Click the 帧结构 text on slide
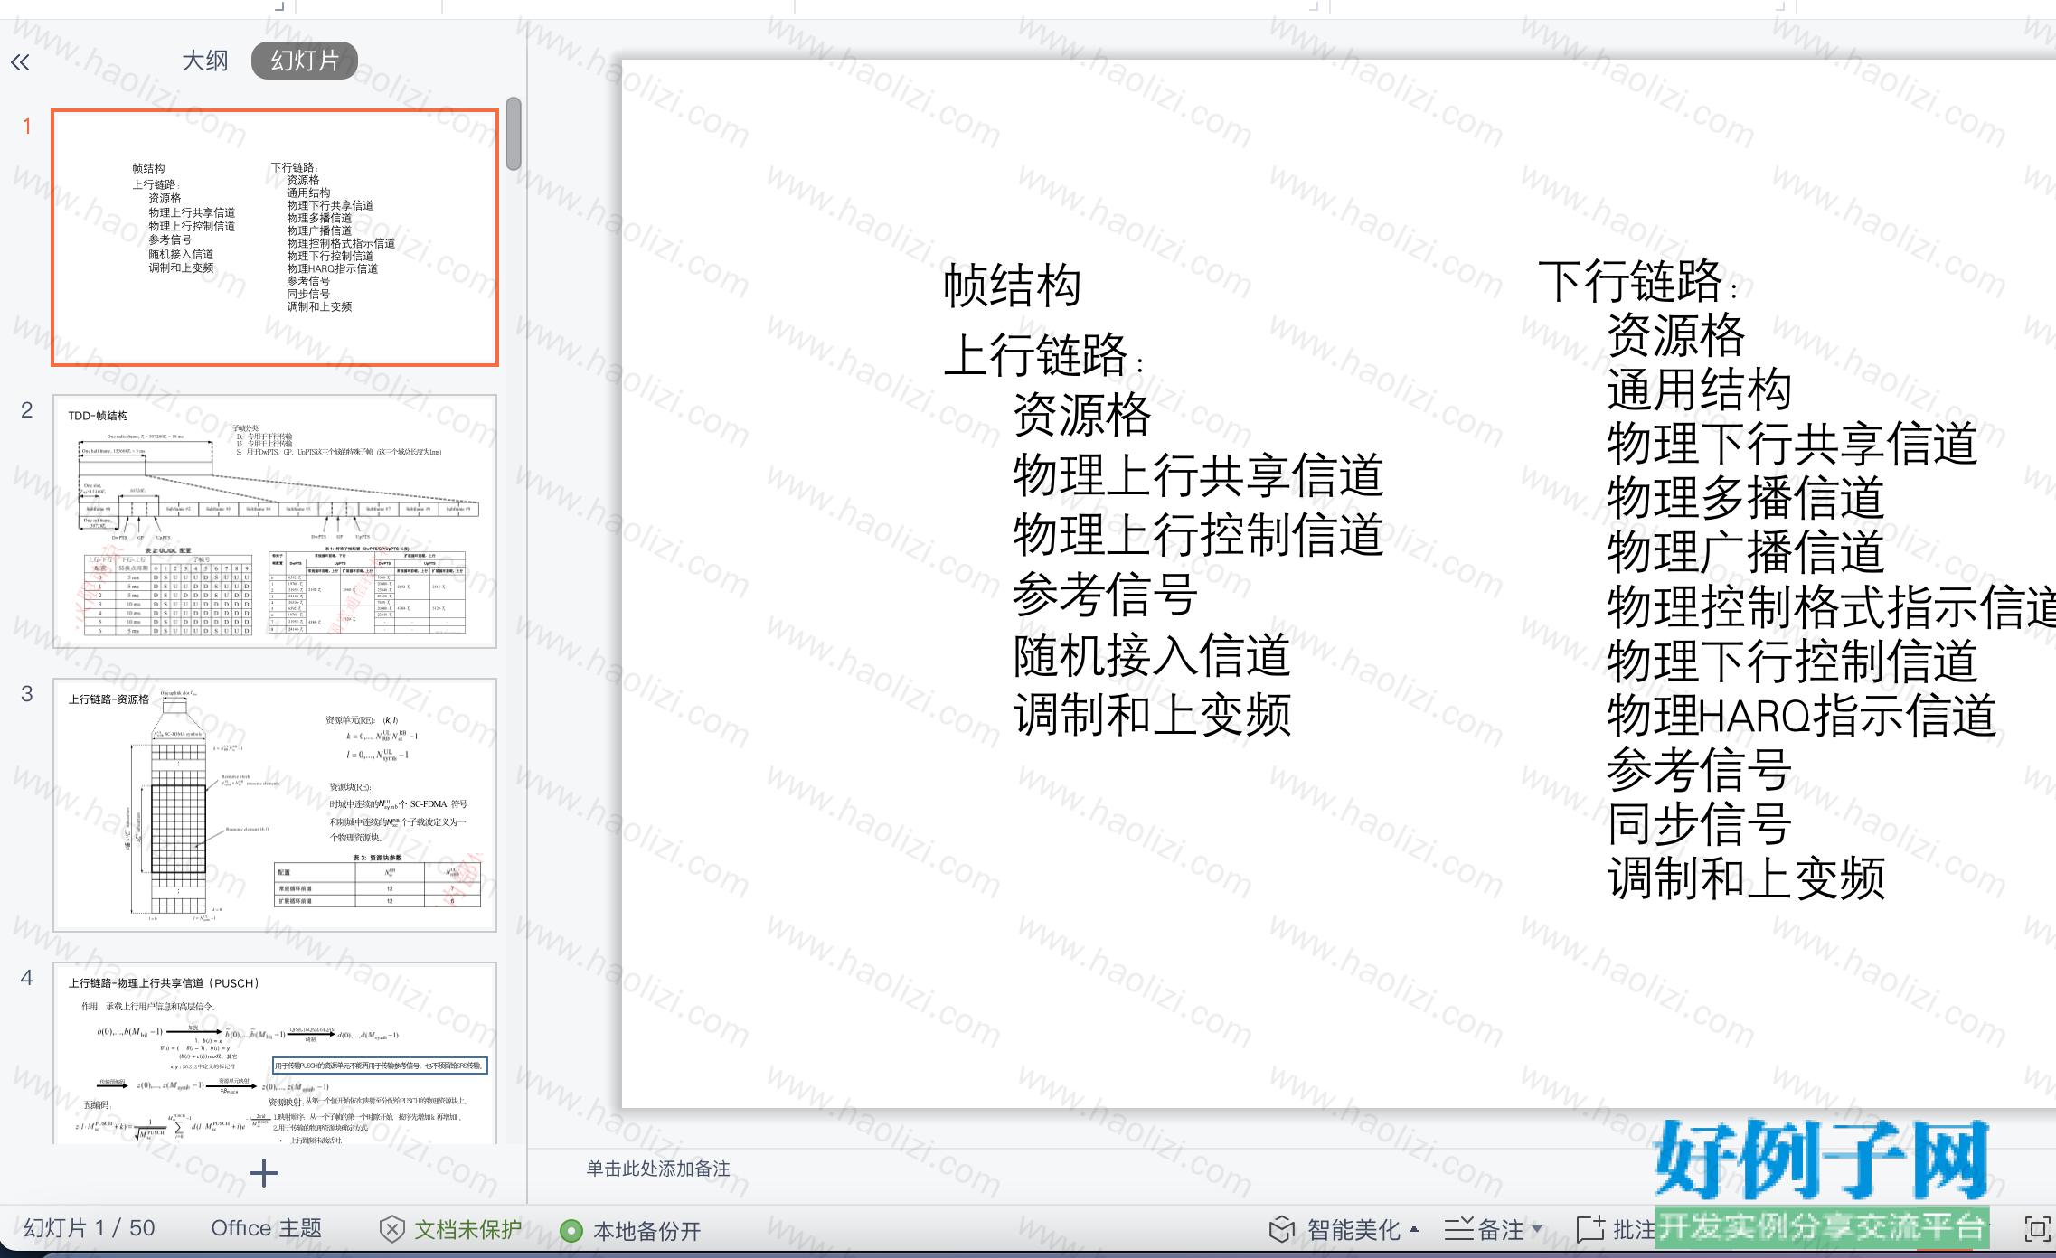The width and height of the screenshot is (2056, 1258). pos(1012,286)
